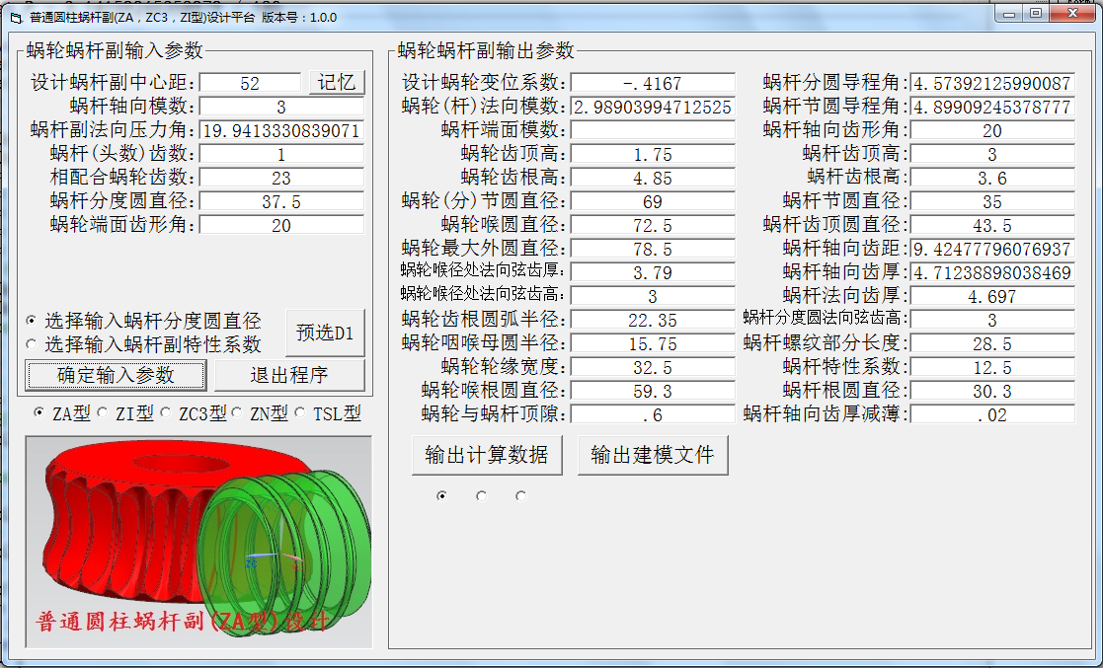The width and height of the screenshot is (1103, 668).
Task: Click the 蜗轮端面齿形角 input field
Action: click(x=282, y=225)
